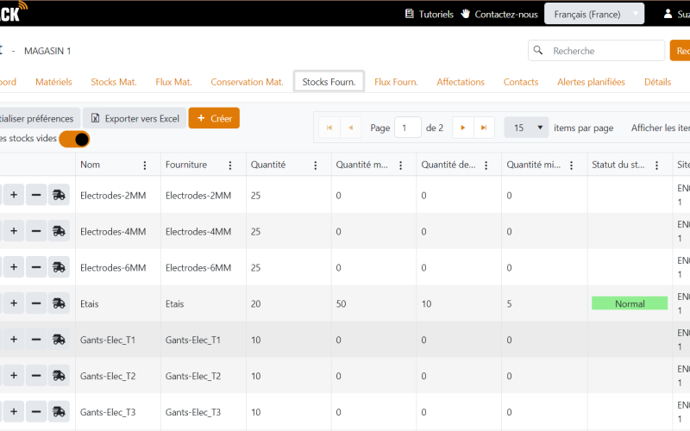
Task: Add stock to Gants-Elec_T3 row
Action: [x=14, y=412]
